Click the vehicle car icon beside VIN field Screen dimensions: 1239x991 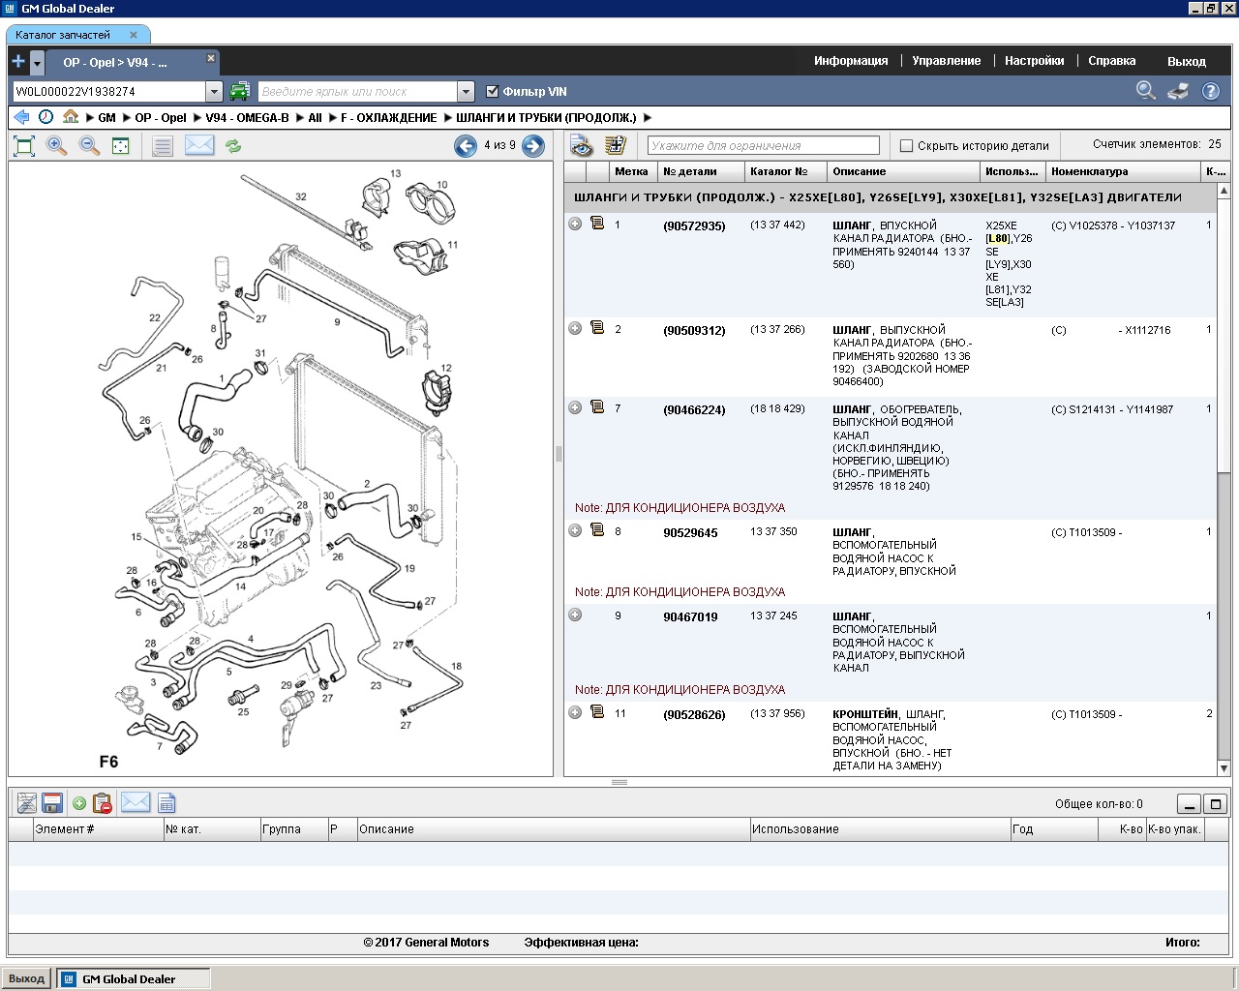click(239, 91)
